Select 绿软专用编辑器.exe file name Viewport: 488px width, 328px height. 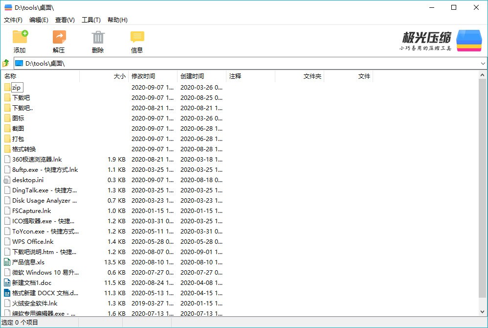coord(44,313)
